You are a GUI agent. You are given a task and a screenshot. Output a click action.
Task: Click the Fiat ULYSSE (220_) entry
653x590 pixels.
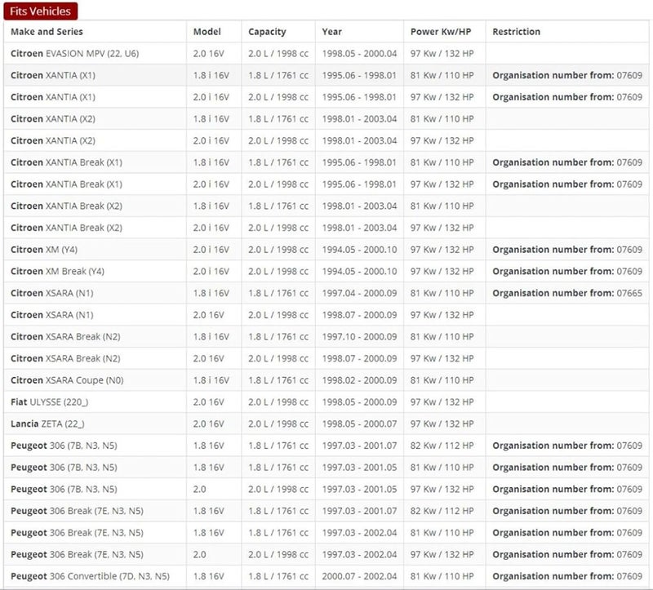coord(49,402)
